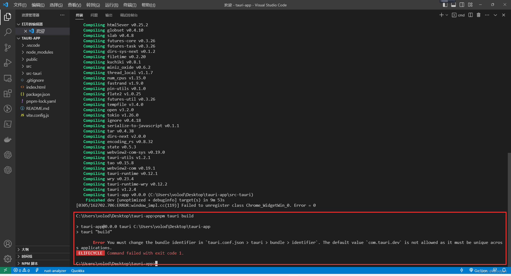Open the .gitignore file

tap(43, 80)
